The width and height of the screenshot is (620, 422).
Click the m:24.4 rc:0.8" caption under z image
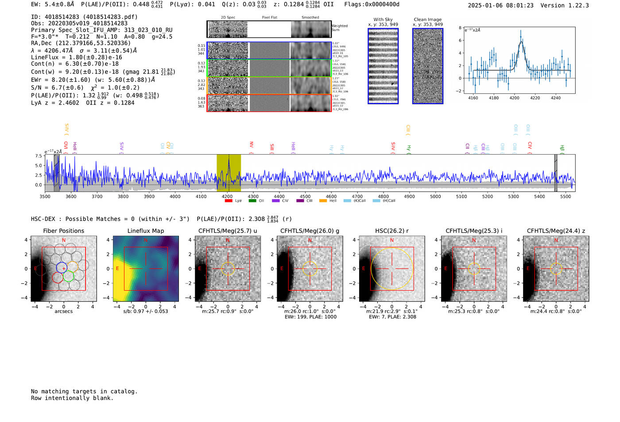556,311
